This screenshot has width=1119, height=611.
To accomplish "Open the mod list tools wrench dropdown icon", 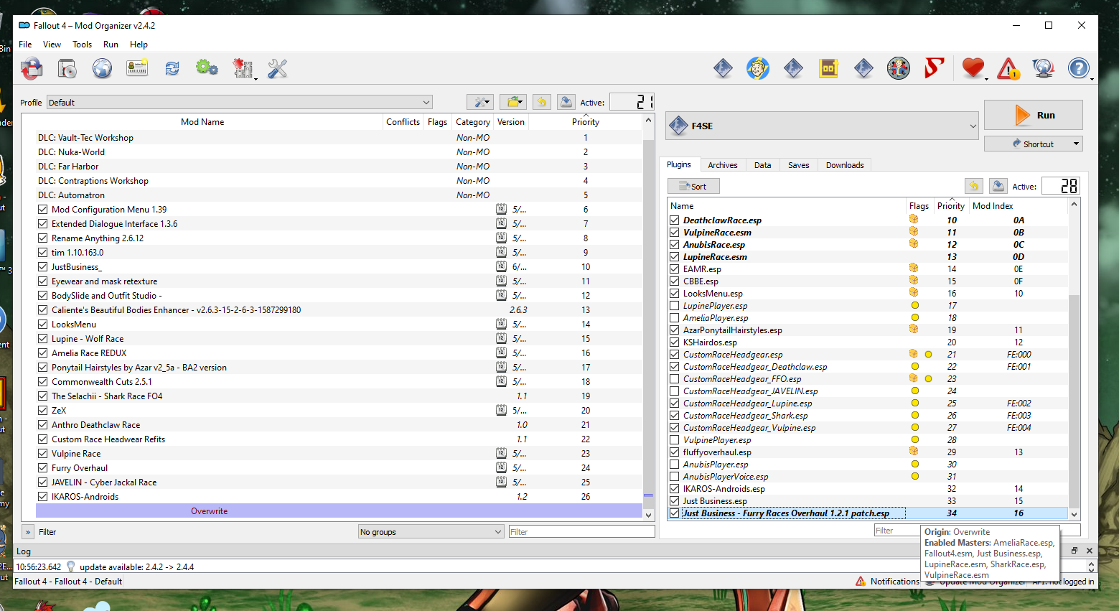I will 480,102.
